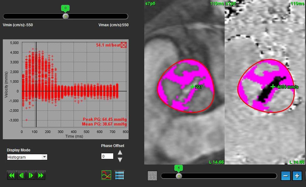The image size is (306, 187).
Task: Click the 'Vmax (cm/s):550' label
Action: (114, 25)
